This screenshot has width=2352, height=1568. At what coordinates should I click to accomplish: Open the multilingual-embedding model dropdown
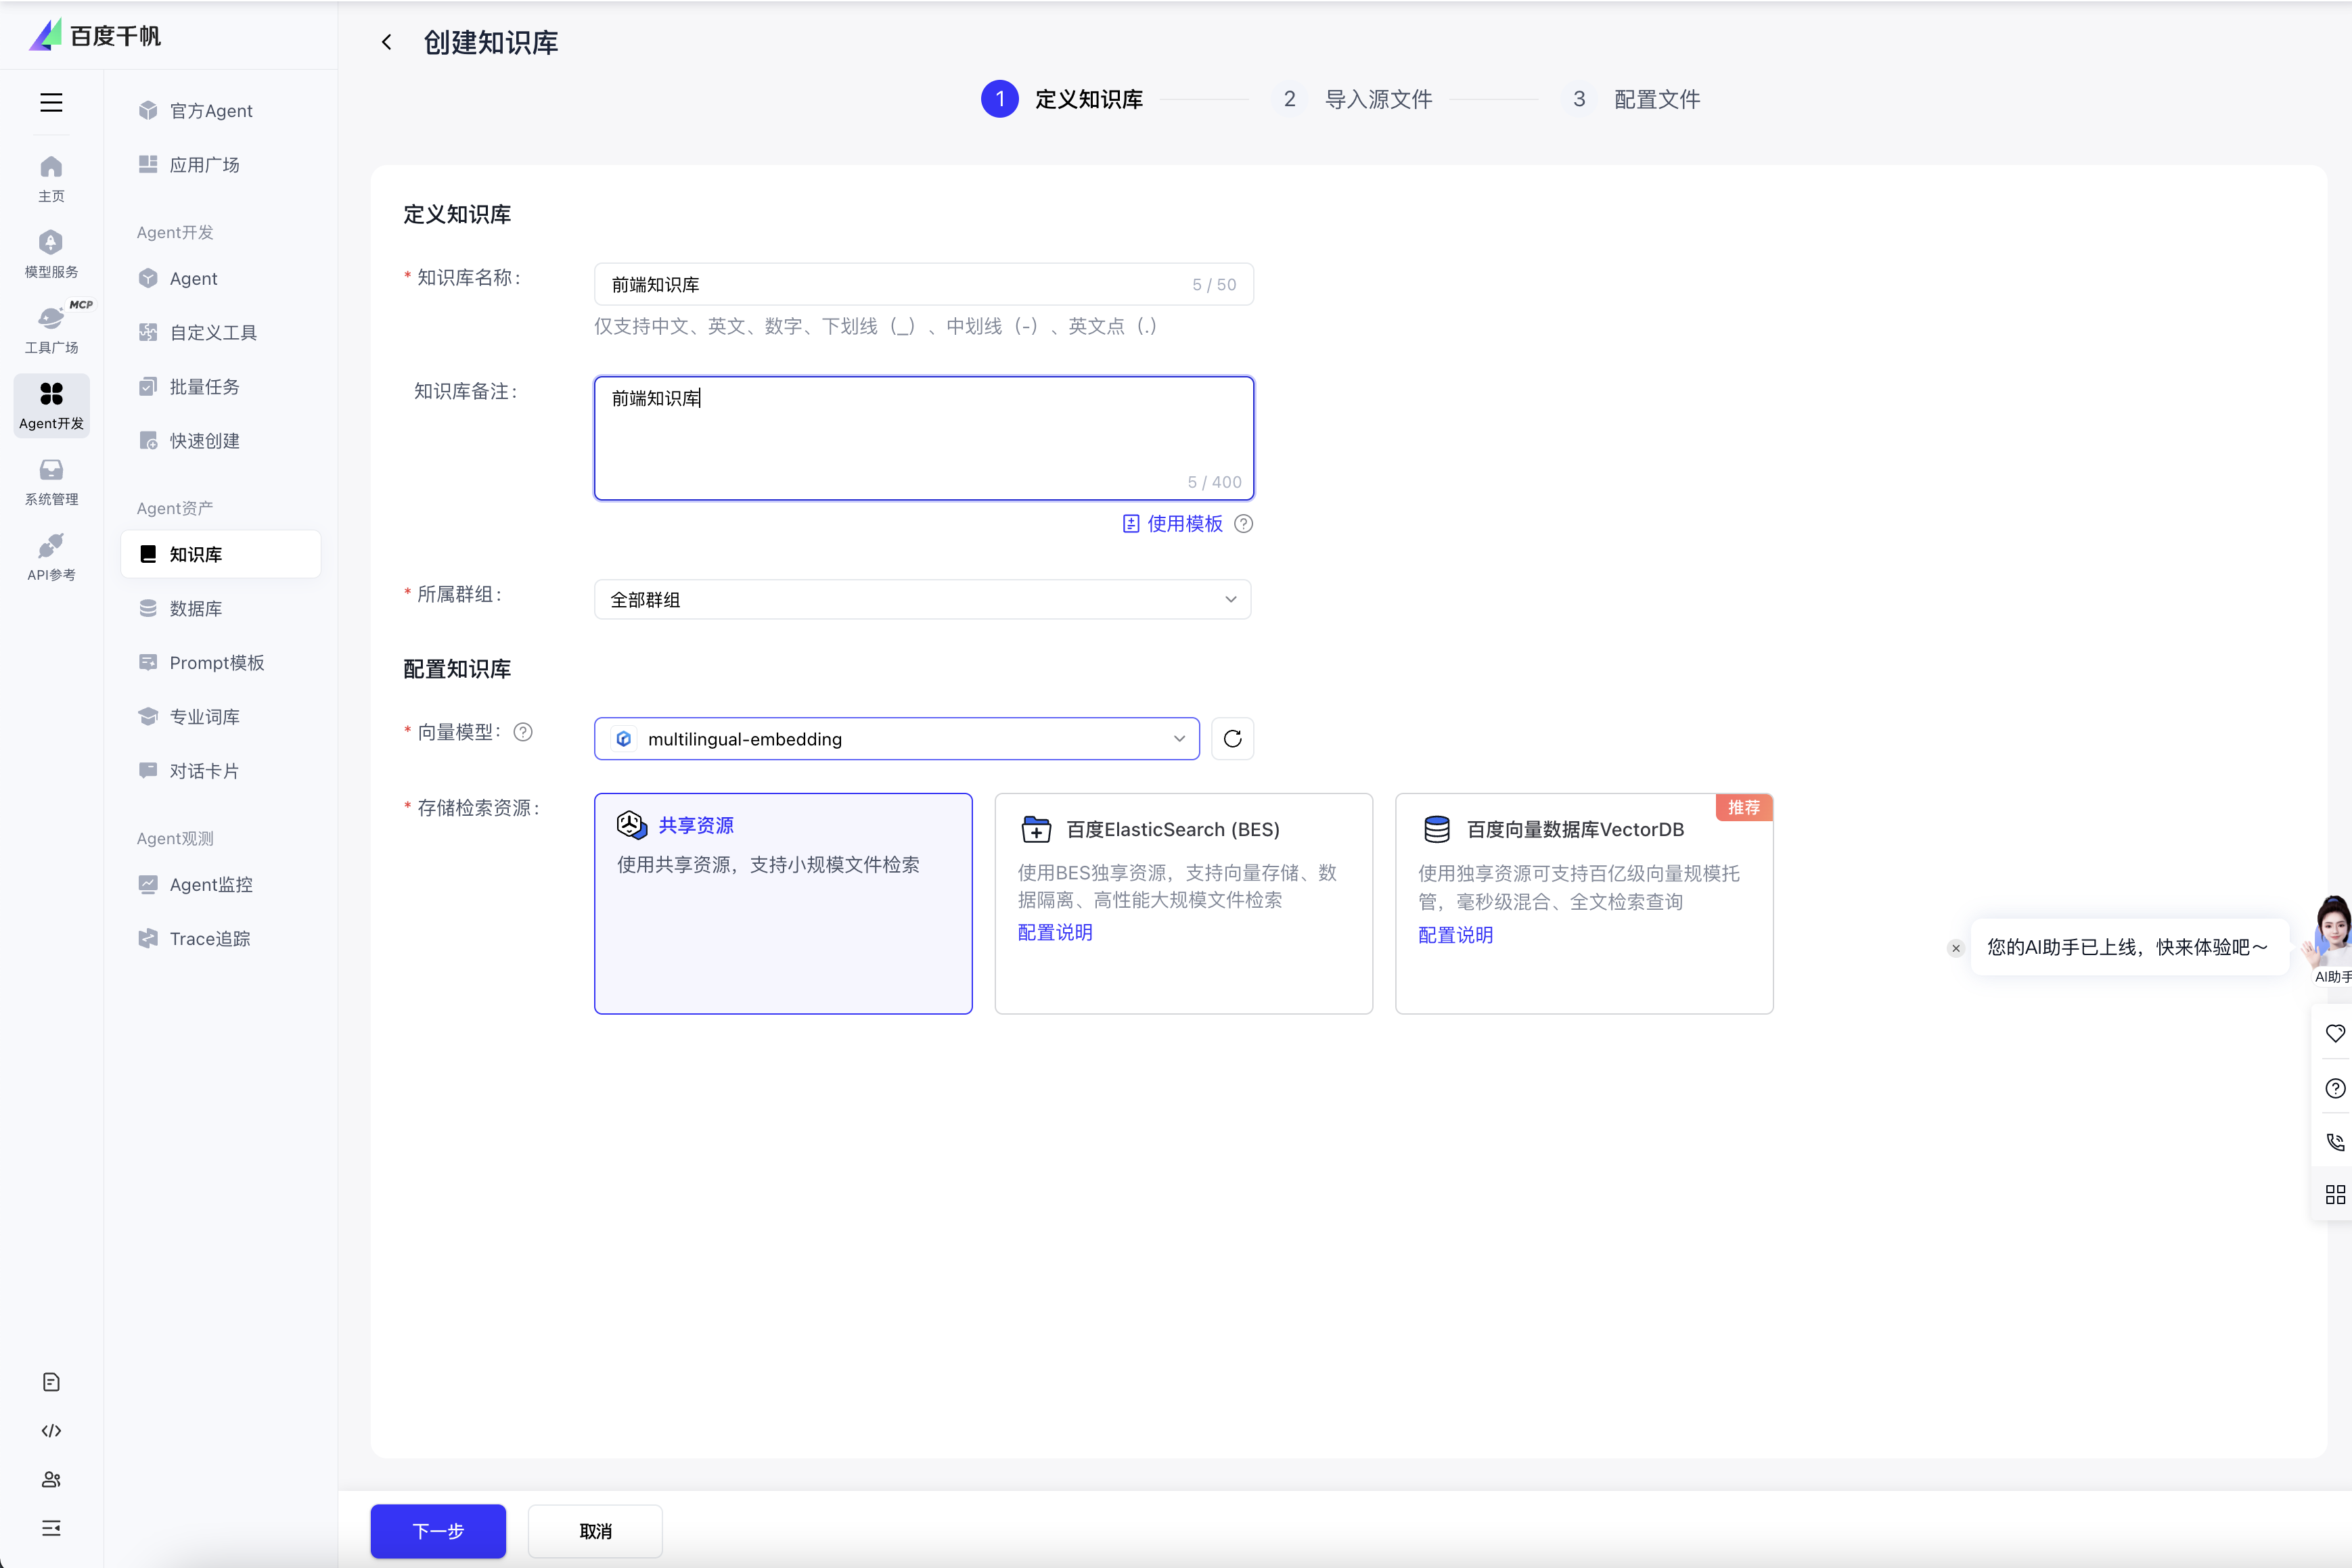click(896, 739)
